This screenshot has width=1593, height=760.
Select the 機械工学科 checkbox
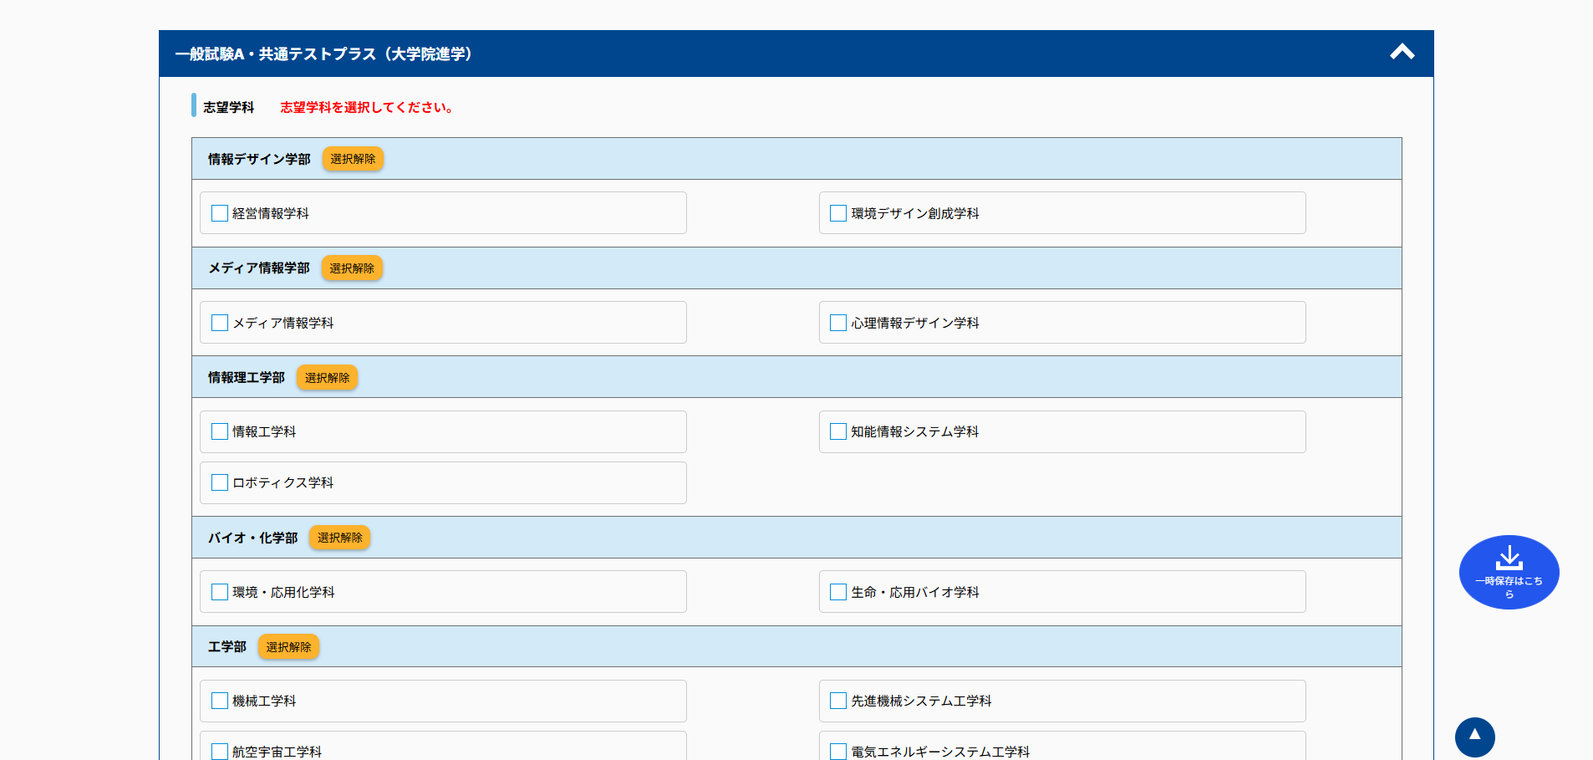pos(220,701)
